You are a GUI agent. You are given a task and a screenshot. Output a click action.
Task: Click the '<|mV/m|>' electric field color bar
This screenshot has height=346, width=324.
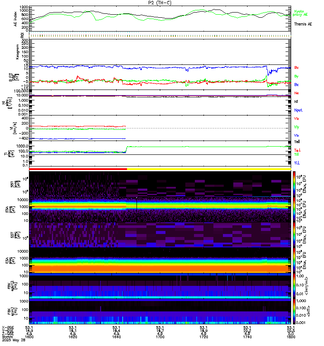click(294, 286)
